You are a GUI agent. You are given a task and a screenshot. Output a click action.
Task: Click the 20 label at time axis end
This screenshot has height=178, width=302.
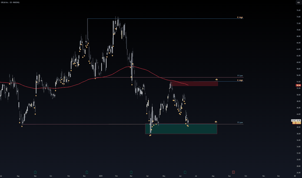point(295,176)
